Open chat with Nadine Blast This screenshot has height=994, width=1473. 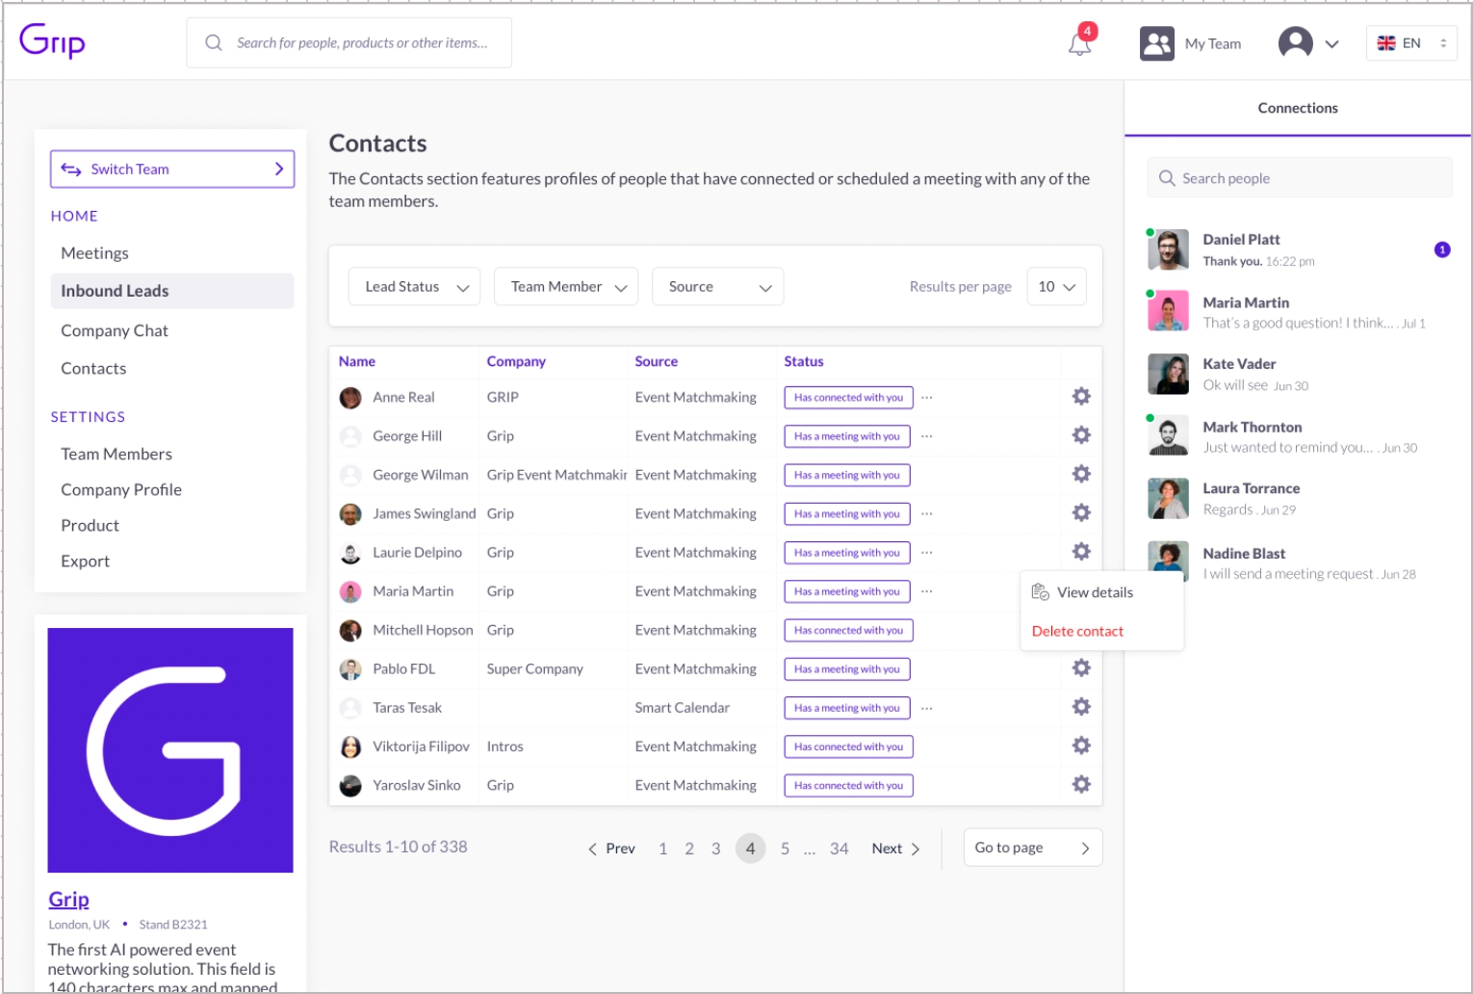click(x=1298, y=562)
